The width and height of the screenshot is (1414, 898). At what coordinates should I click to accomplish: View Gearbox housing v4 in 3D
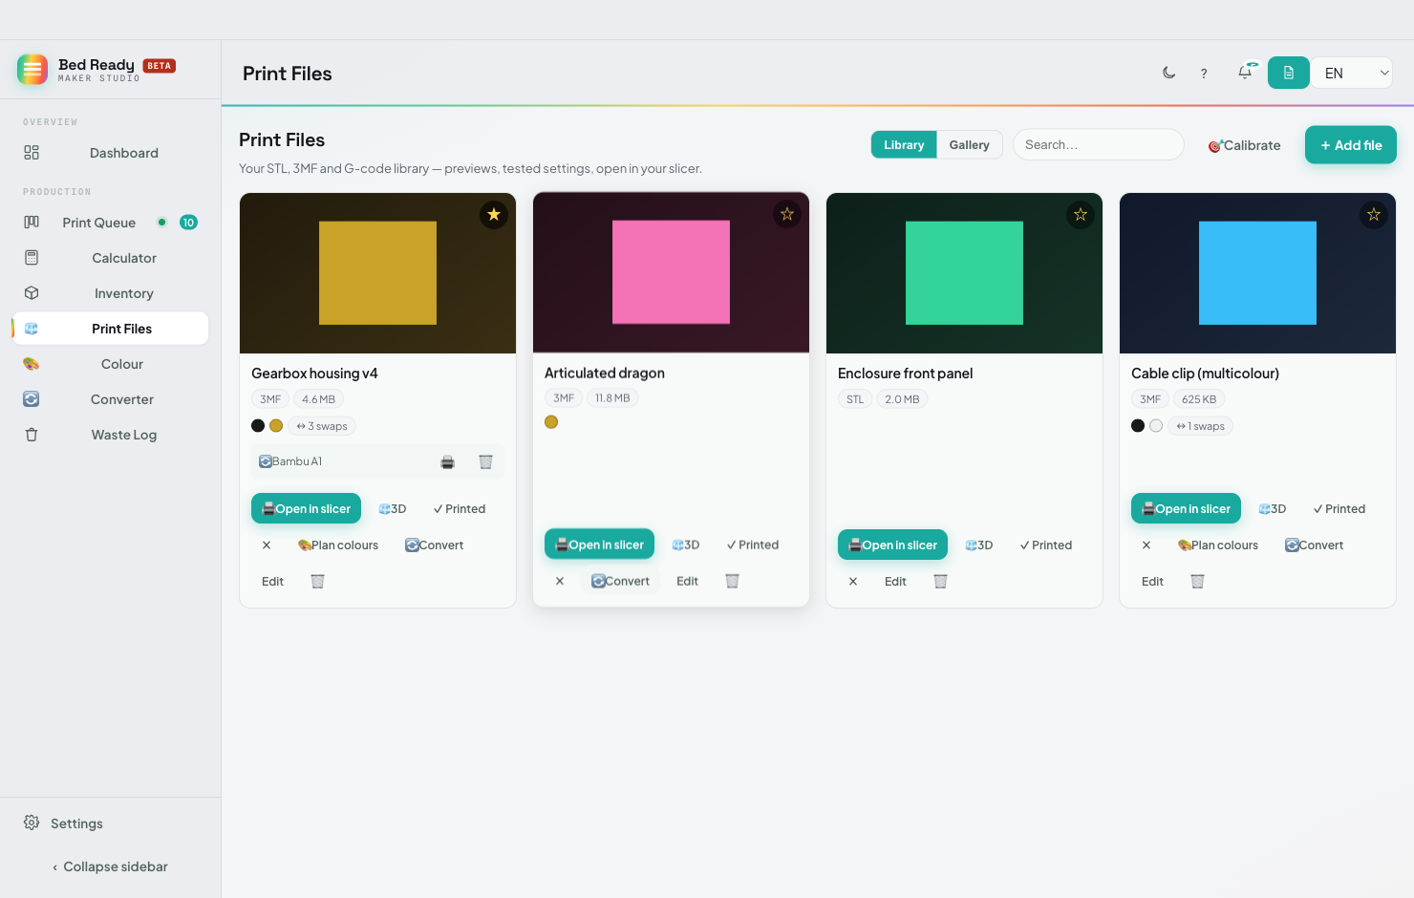click(393, 509)
